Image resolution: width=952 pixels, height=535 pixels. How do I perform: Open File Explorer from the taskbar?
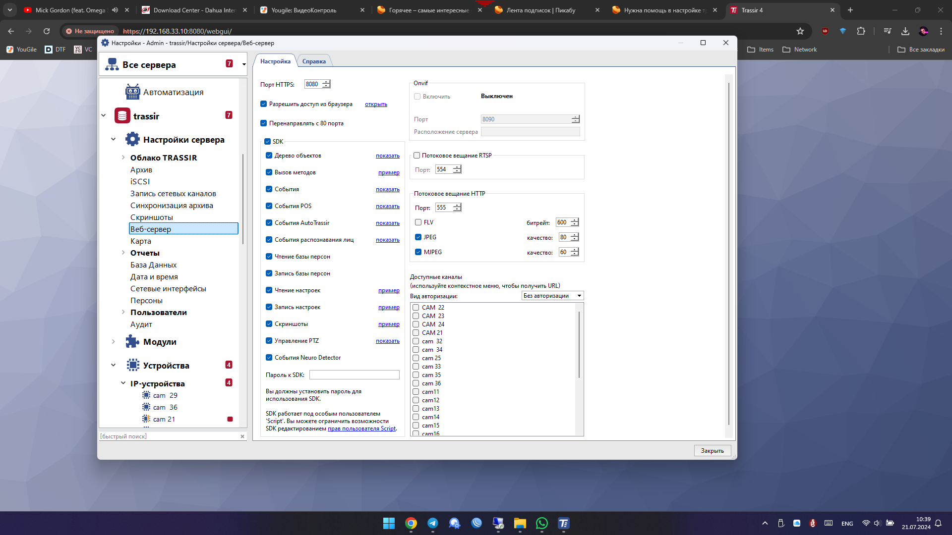(520, 523)
